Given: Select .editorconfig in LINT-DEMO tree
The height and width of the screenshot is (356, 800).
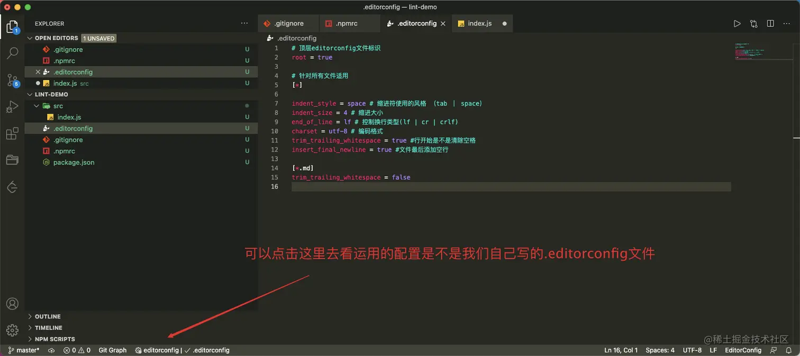Looking at the screenshot, I should pyautogui.click(x=141, y=128).
